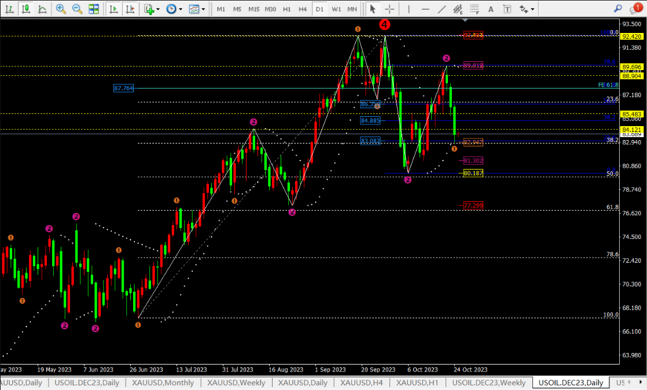Click the yellow 84.121 axis price tag
The width and height of the screenshot is (647, 390).
pos(632,130)
